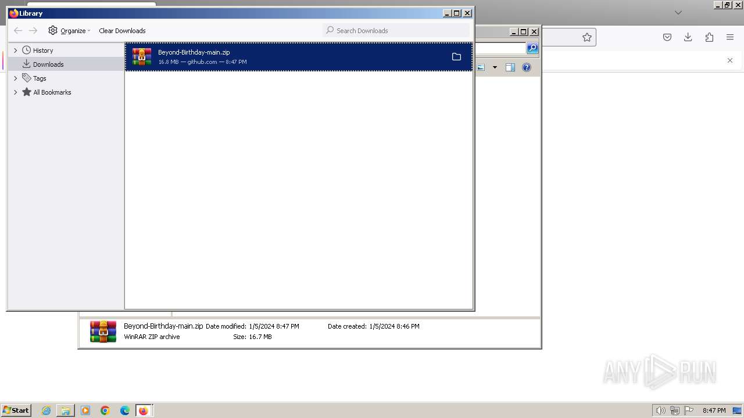744x418 pixels.
Task: Go back using Library back arrow
Action: 18,30
